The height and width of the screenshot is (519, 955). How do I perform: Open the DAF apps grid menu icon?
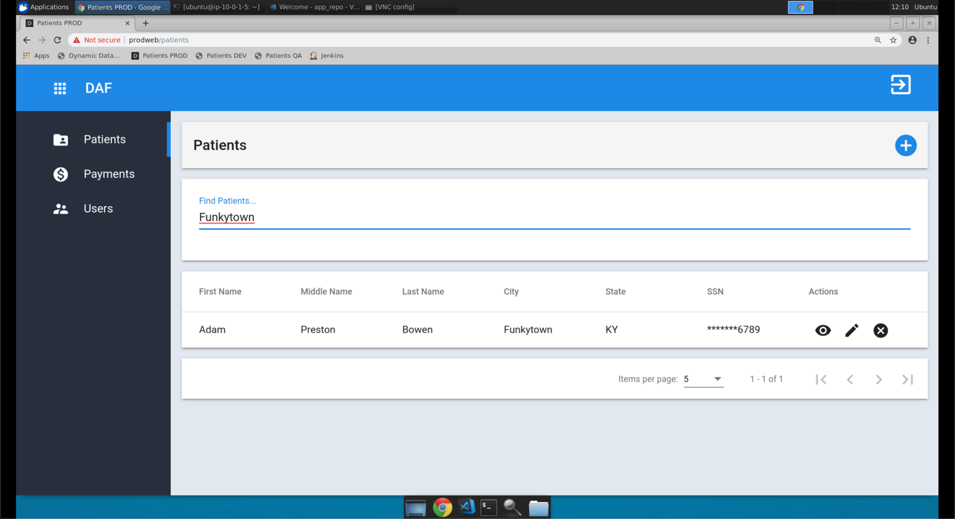60,88
